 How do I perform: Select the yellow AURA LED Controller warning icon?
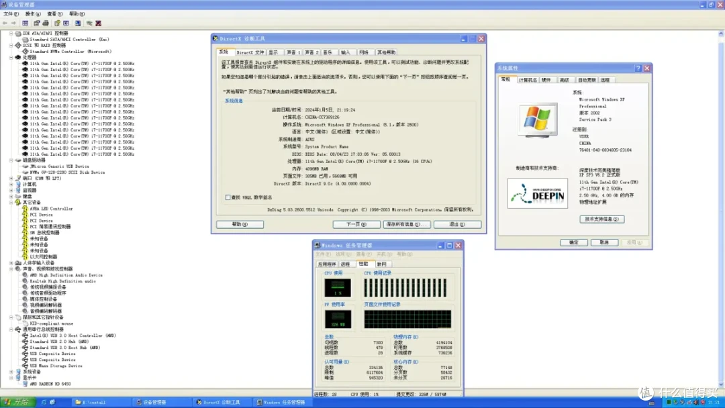pyautogui.click(x=25, y=209)
